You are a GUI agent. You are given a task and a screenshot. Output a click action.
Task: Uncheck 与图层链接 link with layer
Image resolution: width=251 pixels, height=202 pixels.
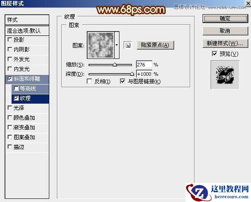click(x=123, y=81)
